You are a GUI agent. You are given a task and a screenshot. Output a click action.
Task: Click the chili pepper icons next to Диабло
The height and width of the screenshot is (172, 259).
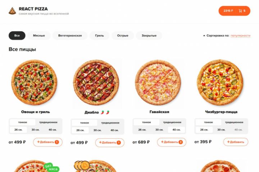pos(105,113)
